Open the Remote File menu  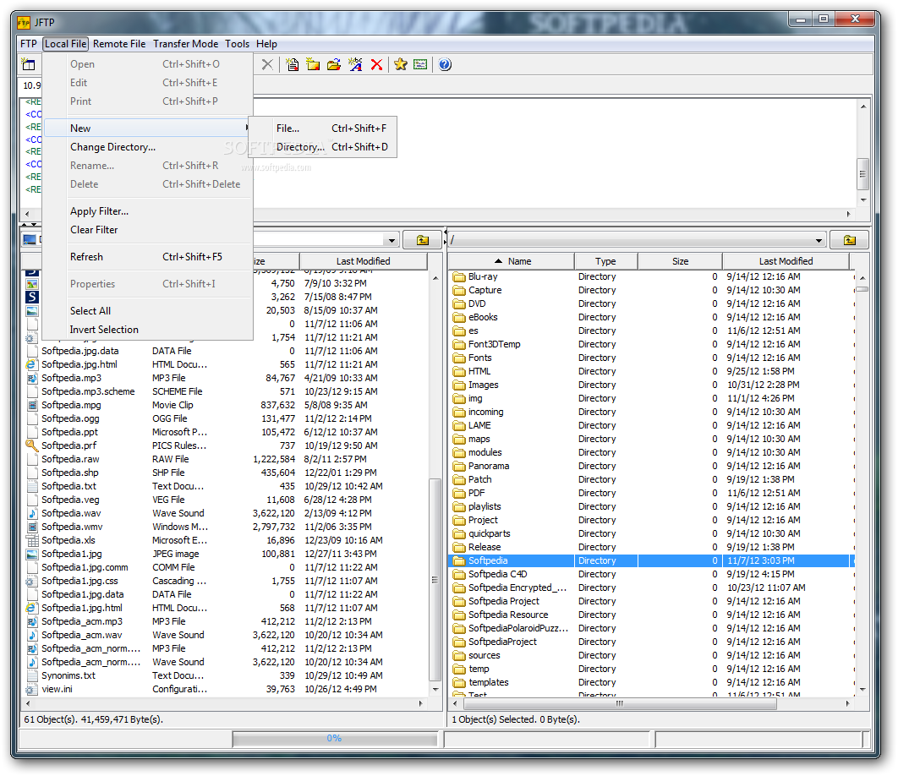point(119,43)
